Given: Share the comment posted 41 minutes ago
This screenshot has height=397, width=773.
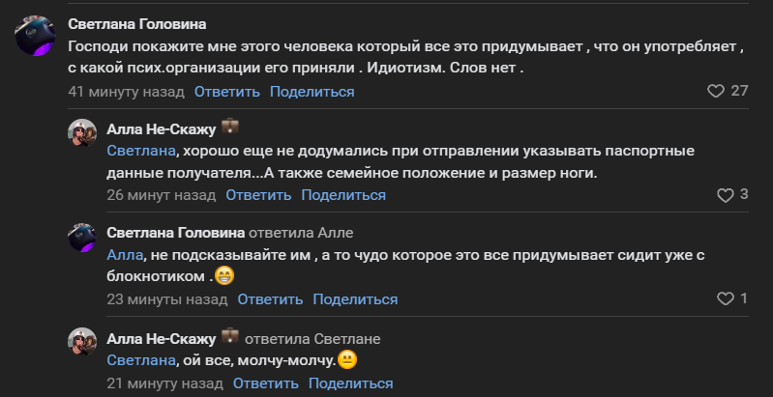Looking at the screenshot, I should click(x=312, y=92).
